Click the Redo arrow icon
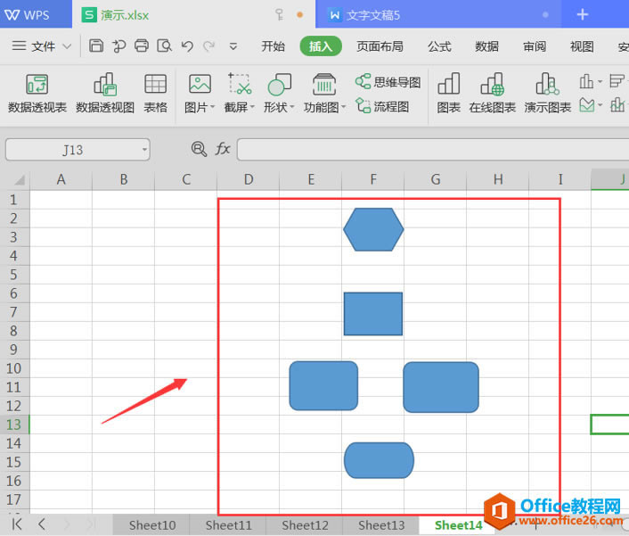 (208, 46)
